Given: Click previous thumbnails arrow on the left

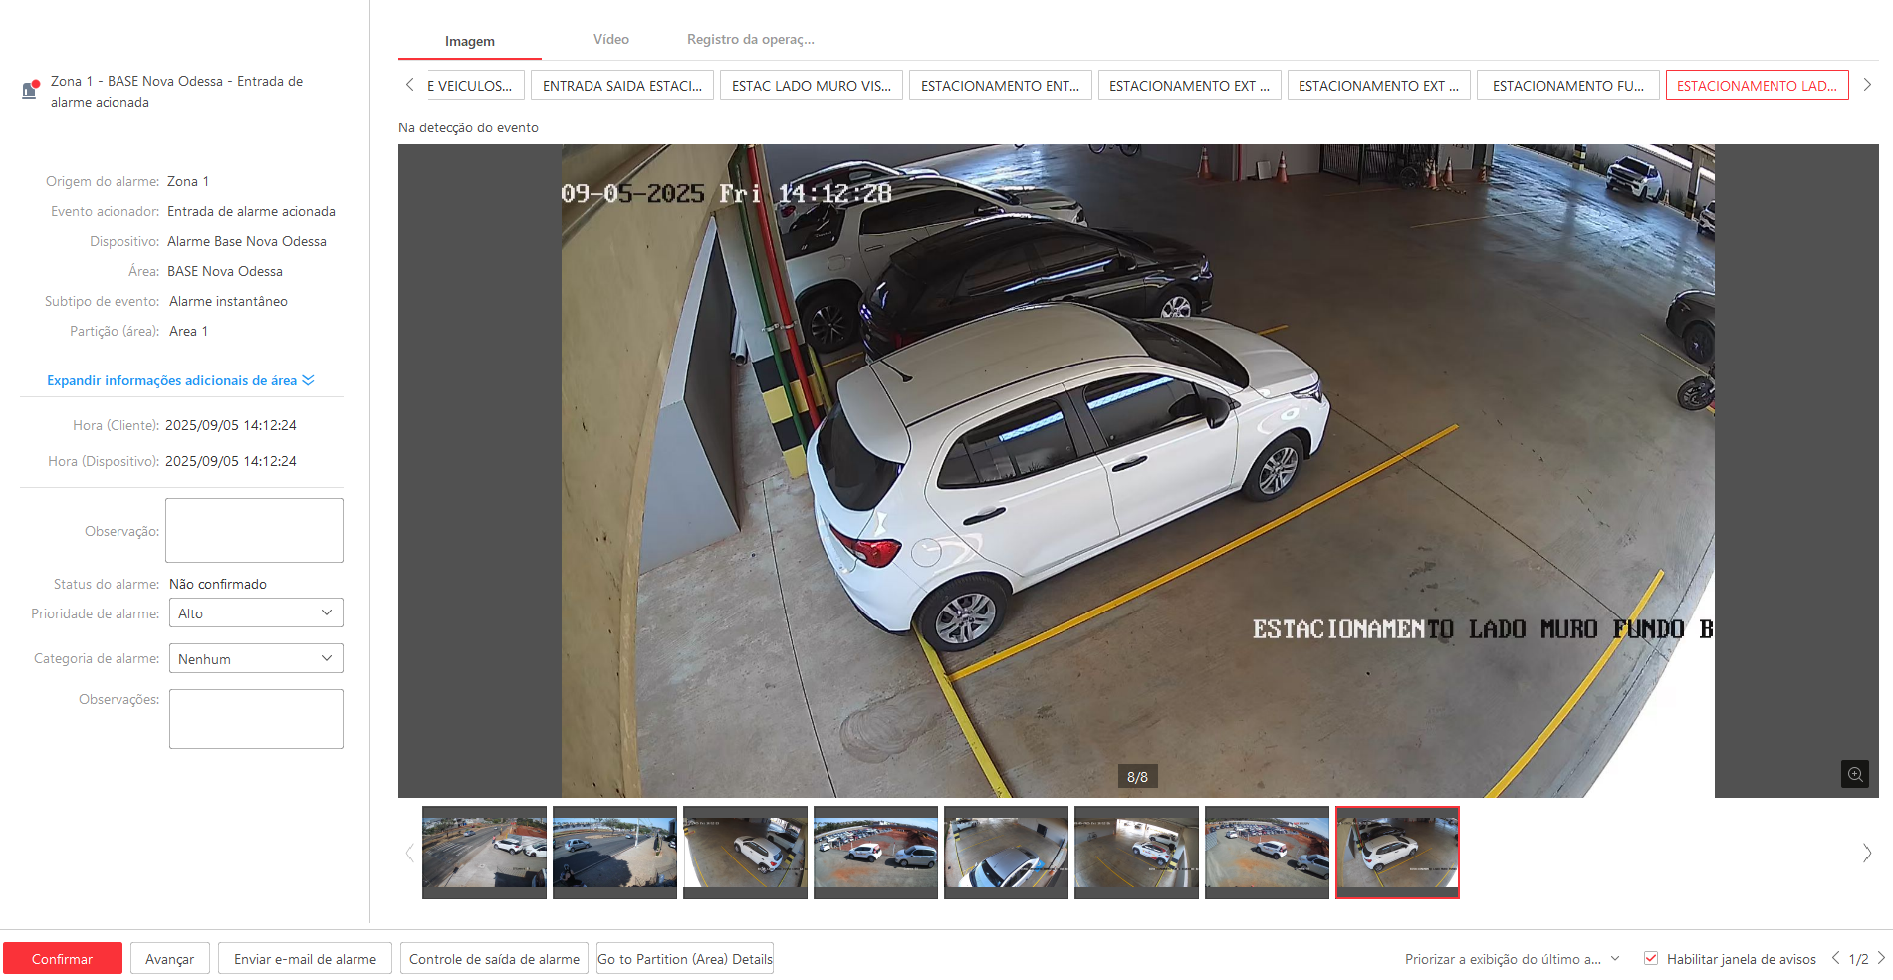Looking at the screenshot, I should (x=409, y=853).
